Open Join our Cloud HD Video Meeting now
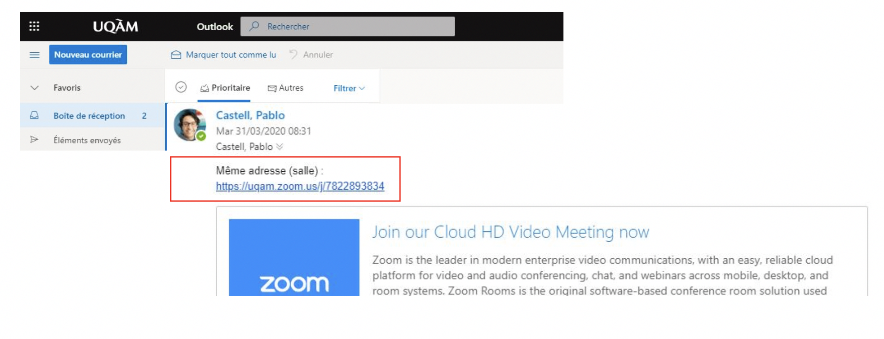This screenshot has height=339, width=884. [x=511, y=232]
